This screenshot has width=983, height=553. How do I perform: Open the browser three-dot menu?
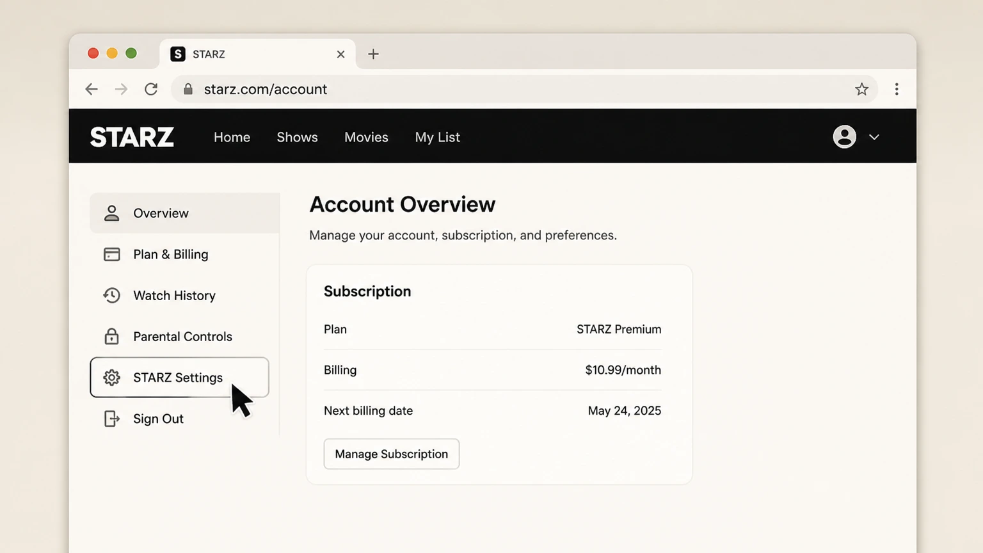897,89
